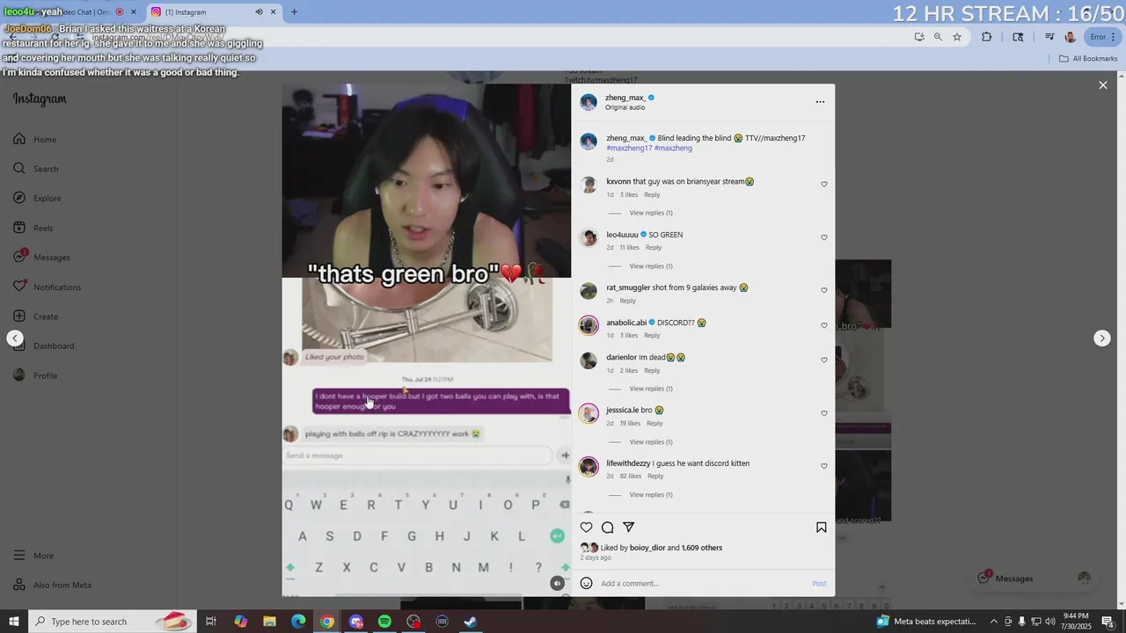1126x633 pixels.
Task: Expand replies under lifewithdezzy's comment
Action: [651, 494]
